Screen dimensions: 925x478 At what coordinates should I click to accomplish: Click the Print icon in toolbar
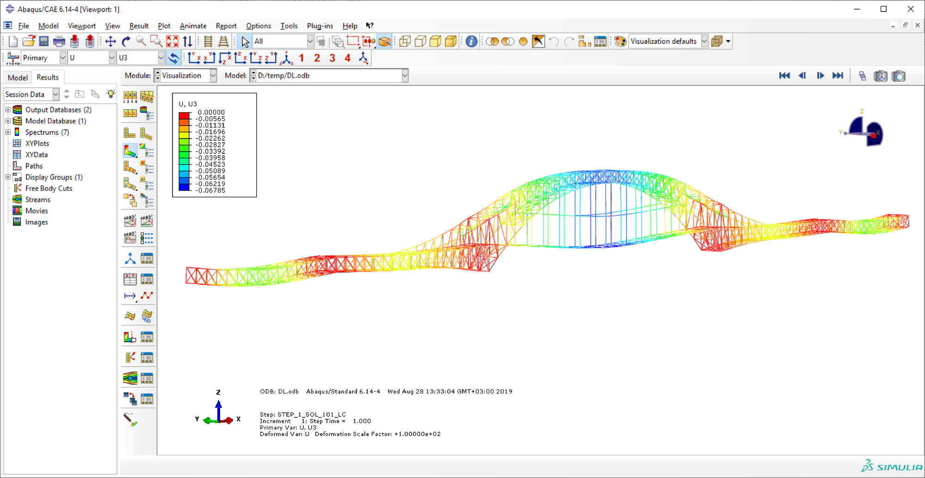(x=59, y=42)
